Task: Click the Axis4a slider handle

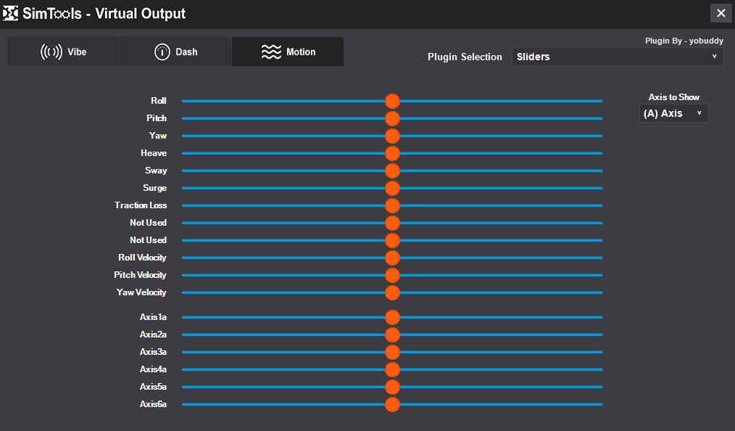Action: 392,369
